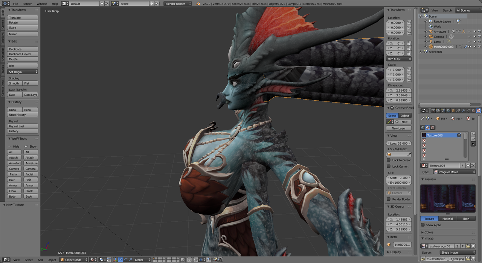Open the texture Type Image or Movie dropdown

click(x=454, y=172)
